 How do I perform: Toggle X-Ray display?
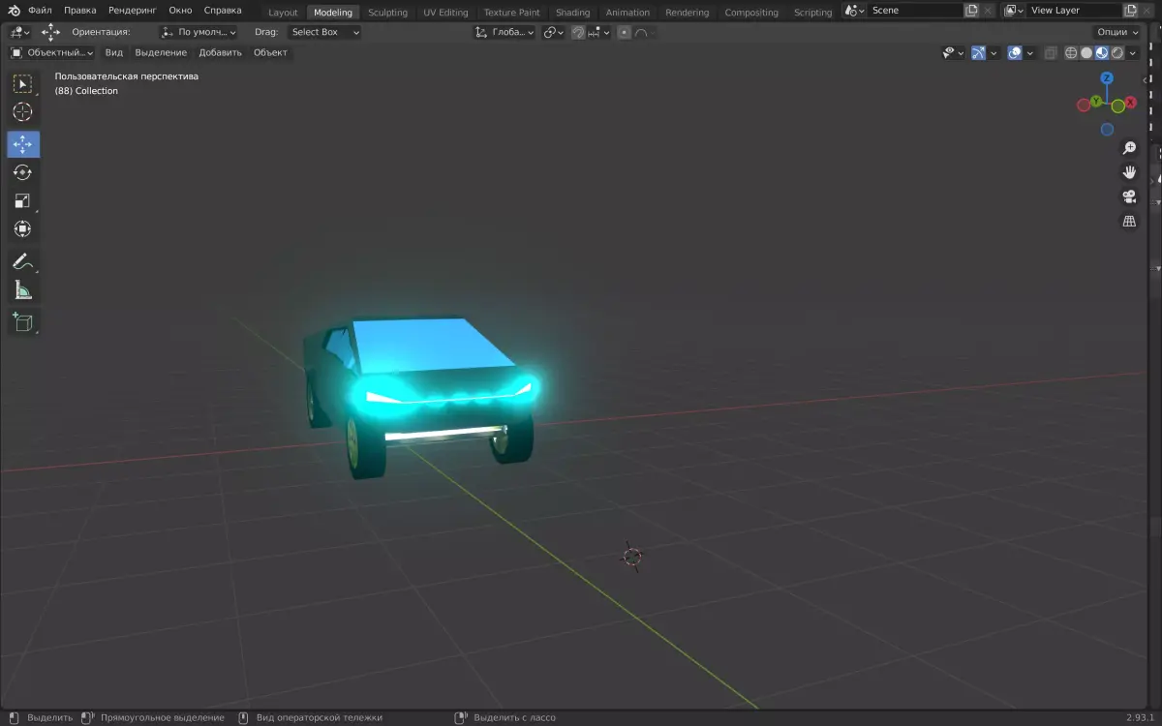tap(1050, 53)
